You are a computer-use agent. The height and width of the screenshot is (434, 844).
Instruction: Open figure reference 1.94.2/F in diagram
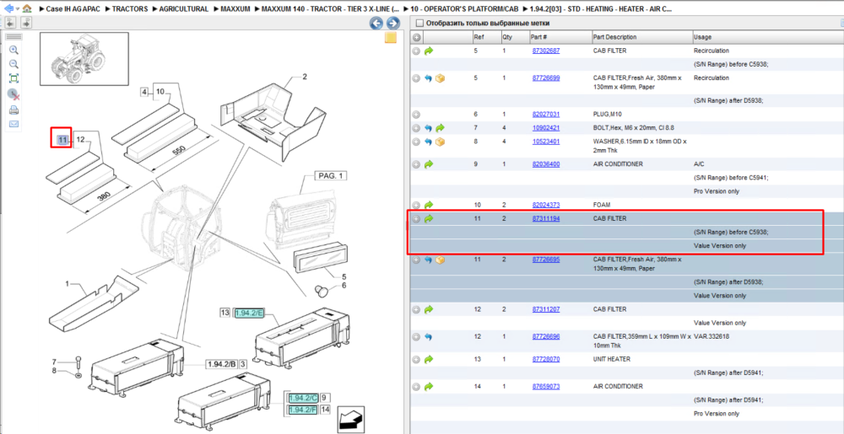pos(302,410)
